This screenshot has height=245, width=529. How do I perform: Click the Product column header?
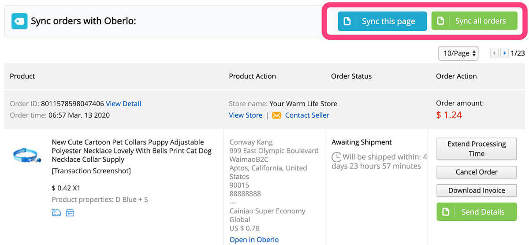(22, 76)
